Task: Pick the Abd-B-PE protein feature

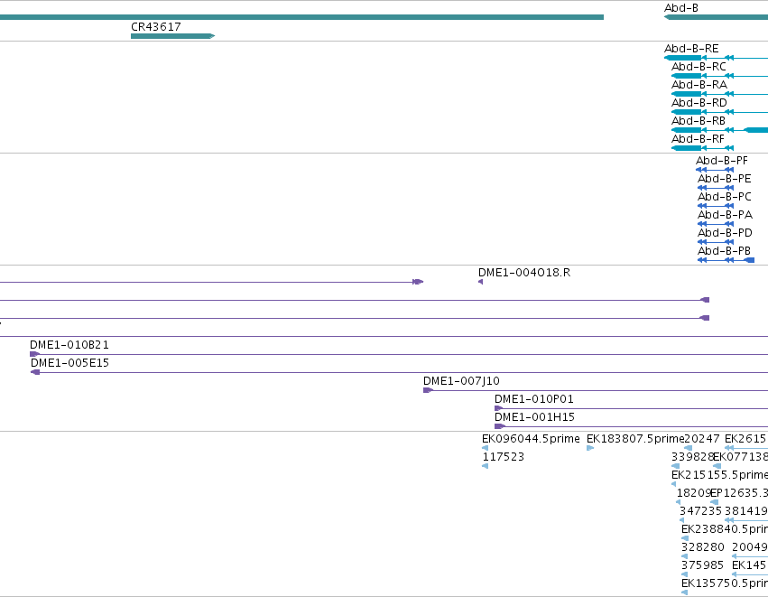Action: (716, 188)
